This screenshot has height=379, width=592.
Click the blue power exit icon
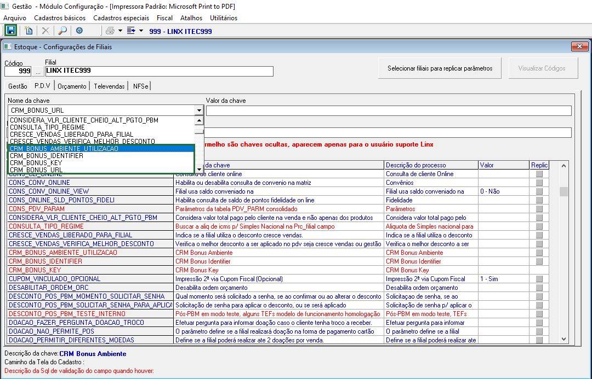80,31
